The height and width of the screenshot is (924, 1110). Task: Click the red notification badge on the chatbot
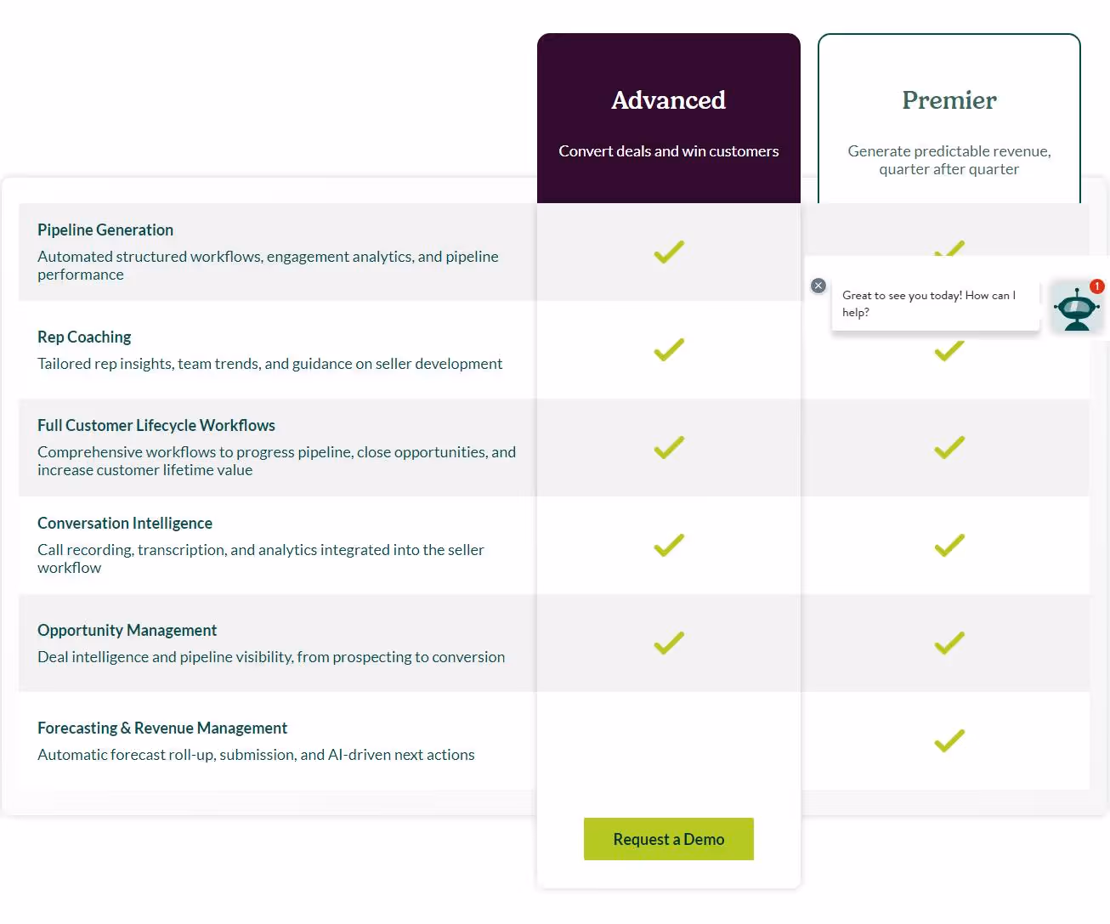point(1097,286)
